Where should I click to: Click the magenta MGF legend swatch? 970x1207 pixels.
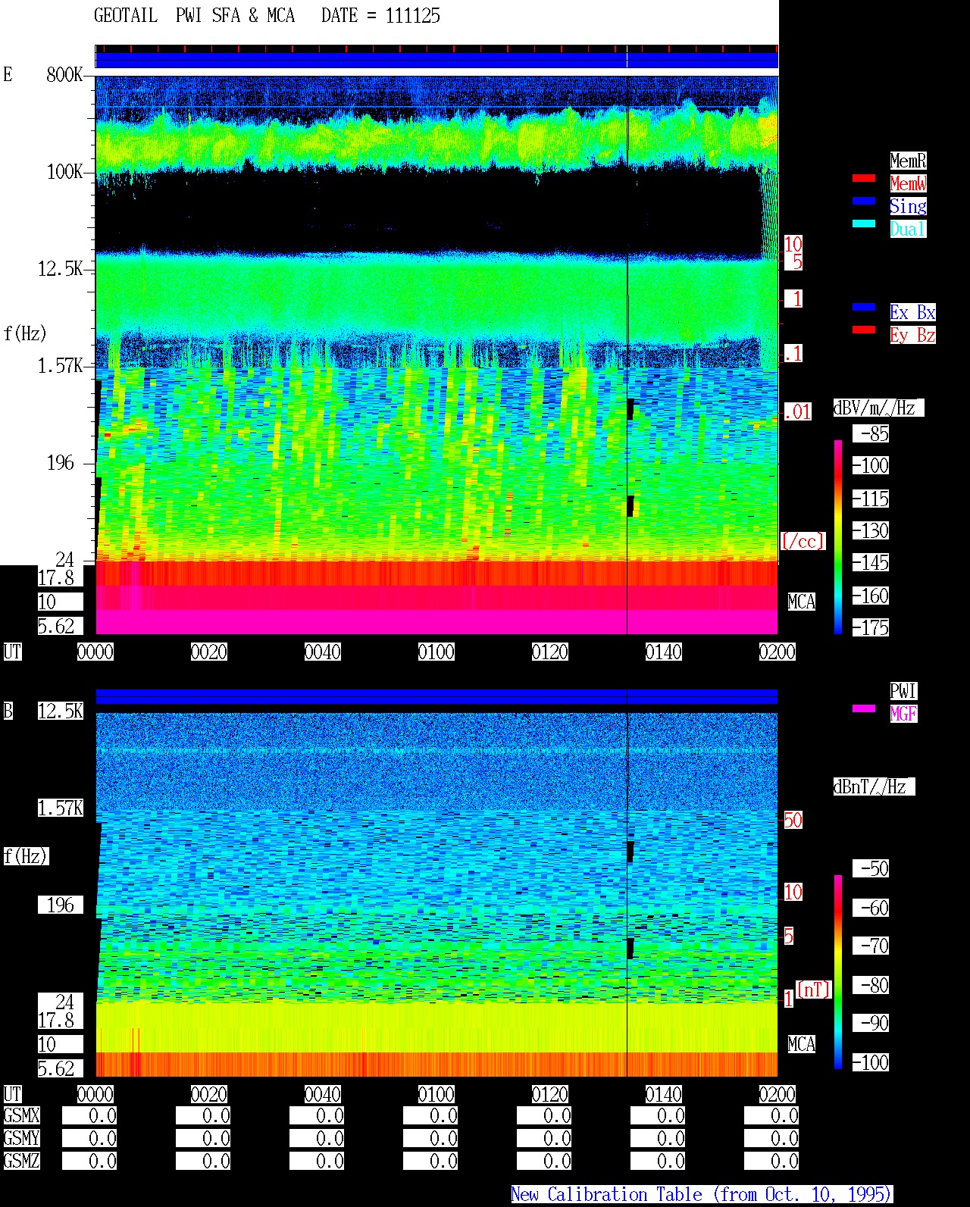[x=864, y=709]
